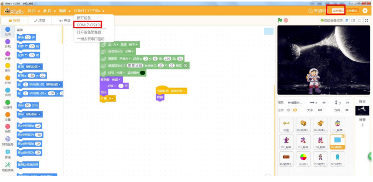Screen dimensions: 373x182
Task: Click the sprite name field 360截图20...
Action: tap(295, 103)
